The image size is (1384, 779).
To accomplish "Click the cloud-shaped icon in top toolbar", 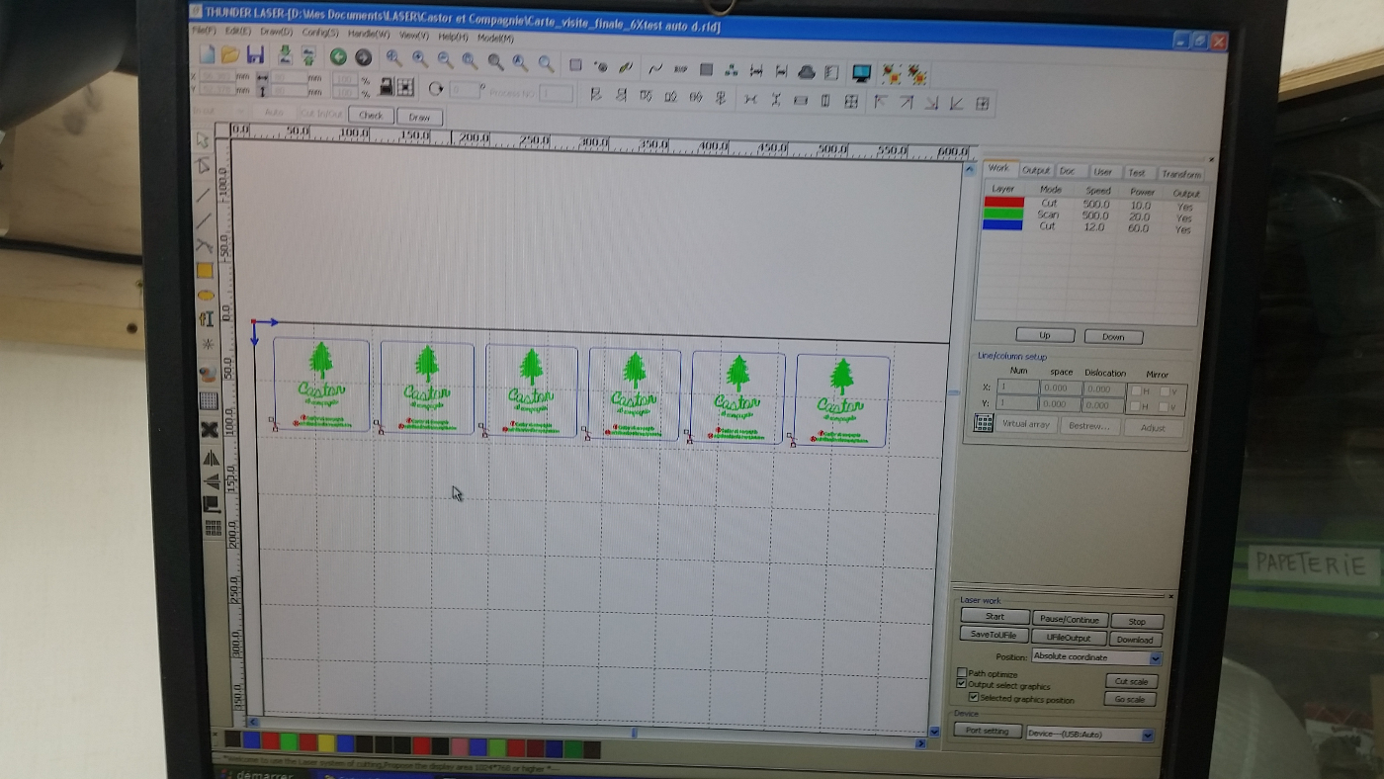I will [x=806, y=72].
